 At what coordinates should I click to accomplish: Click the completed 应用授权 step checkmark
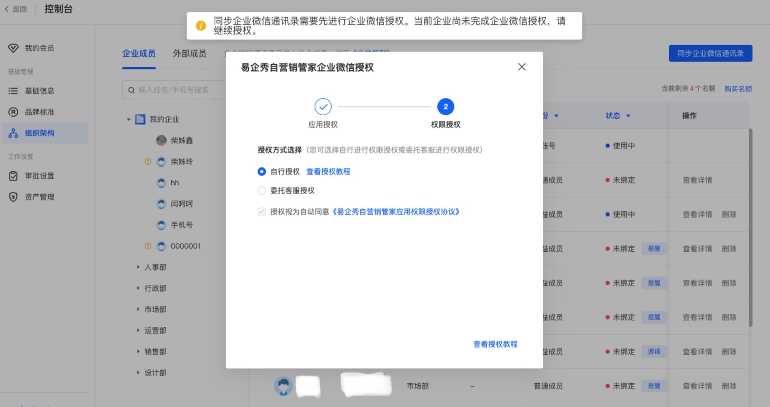pos(323,107)
